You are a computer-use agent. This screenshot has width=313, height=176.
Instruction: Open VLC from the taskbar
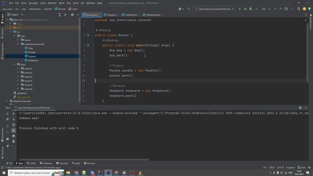click(140, 173)
